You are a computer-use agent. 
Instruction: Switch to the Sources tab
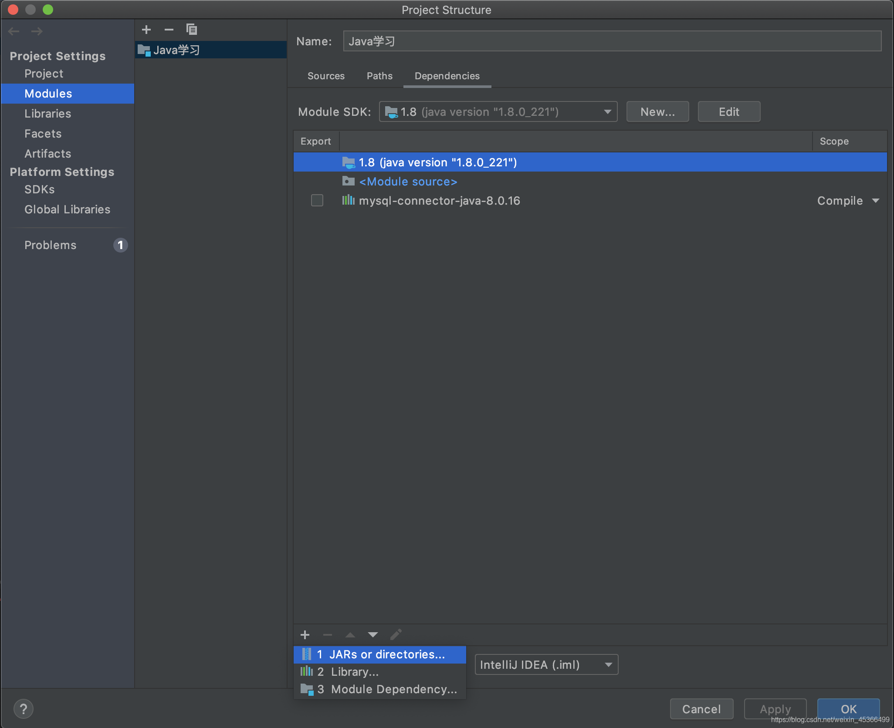(x=326, y=76)
